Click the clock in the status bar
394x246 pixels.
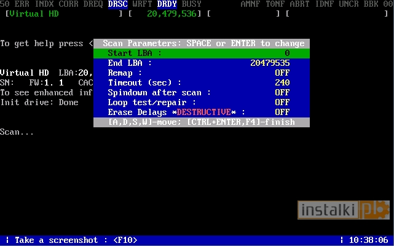(x=368, y=240)
